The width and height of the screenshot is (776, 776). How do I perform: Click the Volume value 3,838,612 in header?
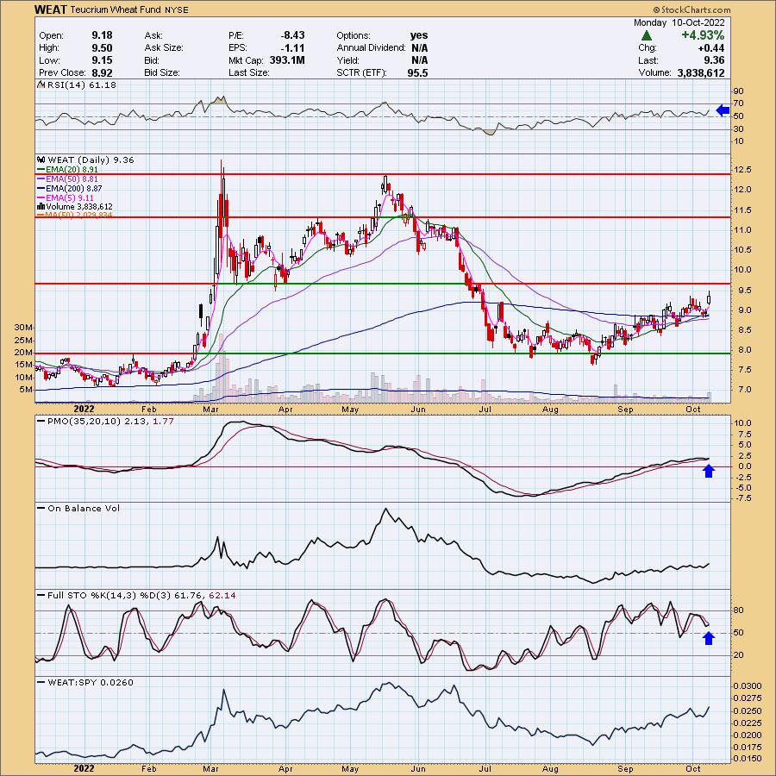point(701,72)
